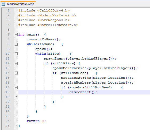
Task: Click the if (somehowStillNotDead) condition
Action: click(x=86, y=87)
